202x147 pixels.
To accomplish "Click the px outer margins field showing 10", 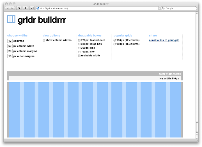I will click(10, 56).
